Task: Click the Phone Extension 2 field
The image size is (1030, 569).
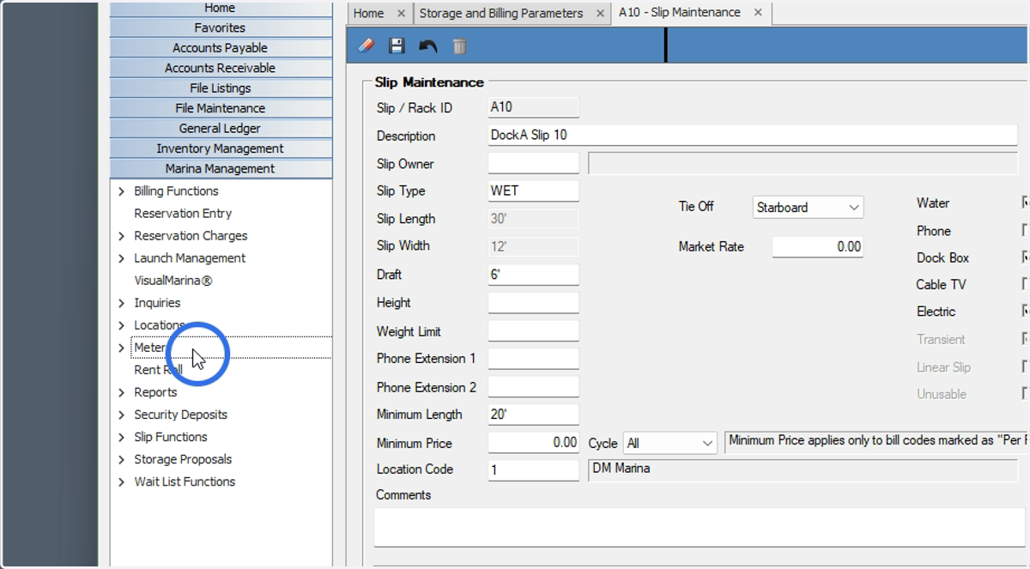Action: point(534,386)
